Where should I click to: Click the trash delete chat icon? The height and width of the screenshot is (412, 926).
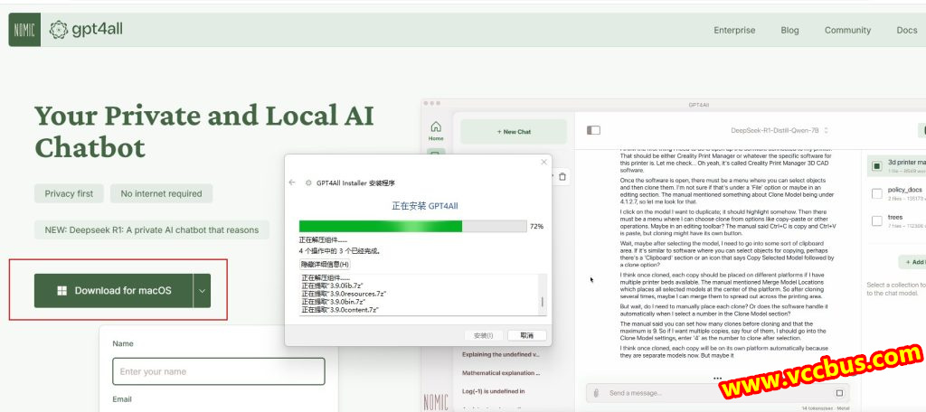pyautogui.click(x=562, y=177)
